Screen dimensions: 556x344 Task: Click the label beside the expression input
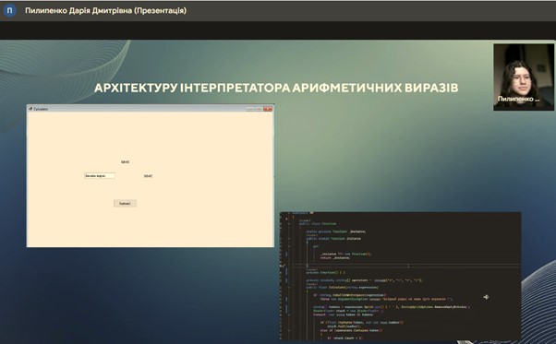(x=148, y=175)
